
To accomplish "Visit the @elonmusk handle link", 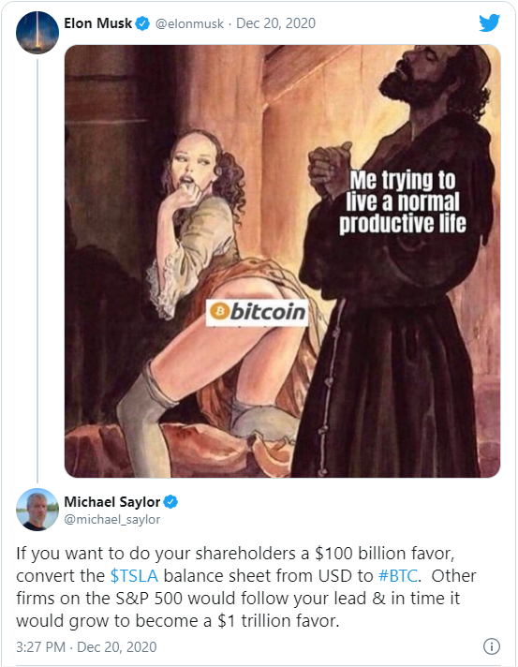I will coord(189,23).
